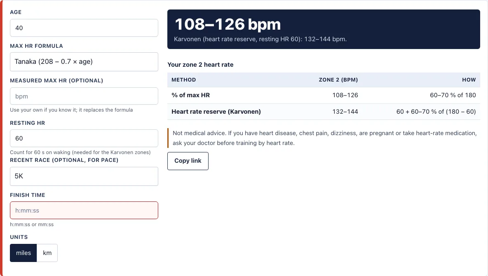Click the 108–126 table cell
Image resolution: width=488 pixels, height=276 pixels.
tap(345, 95)
